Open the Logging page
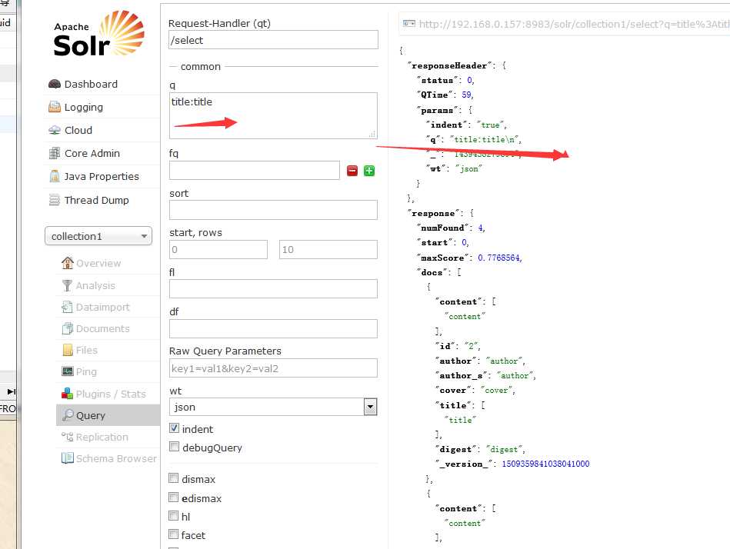This screenshot has width=730, height=549. pyautogui.click(x=84, y=108)
